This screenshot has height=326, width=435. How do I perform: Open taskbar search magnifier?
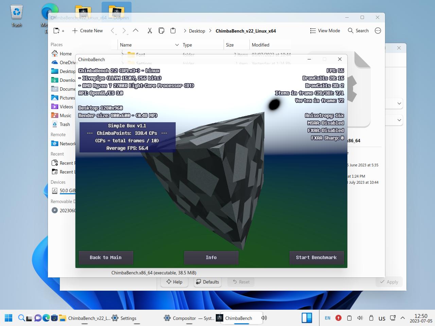[x=21, y=318]
